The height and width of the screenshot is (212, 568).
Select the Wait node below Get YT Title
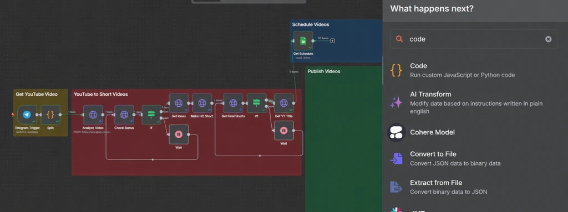tap(283, 130)
